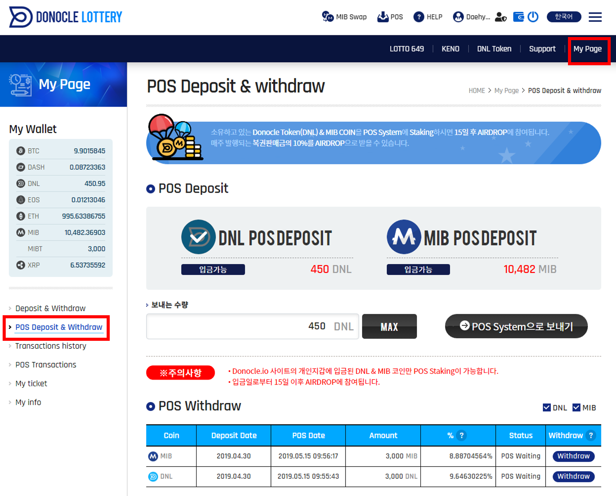This screenshot has height=496, width=616.
Task: Click POS System으로 보내기 button
Action: pyautogui.click(x=516, y=326)
